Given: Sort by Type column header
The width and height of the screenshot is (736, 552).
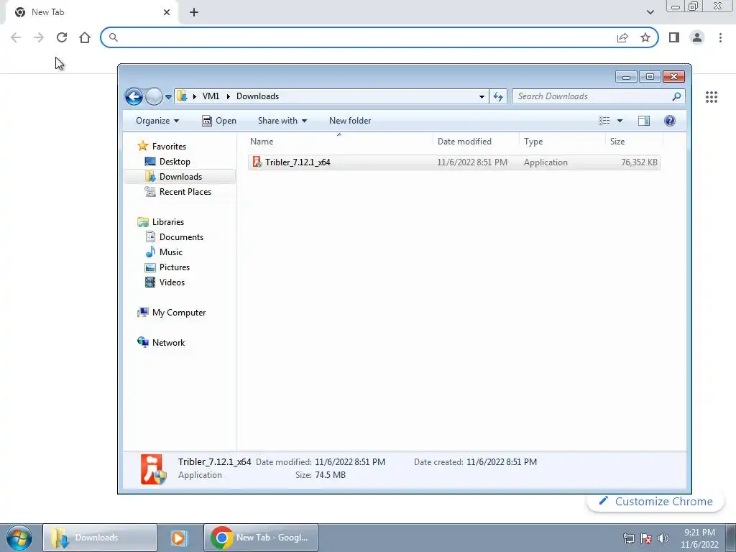Looking at the screenshot, I should (562, 142).
